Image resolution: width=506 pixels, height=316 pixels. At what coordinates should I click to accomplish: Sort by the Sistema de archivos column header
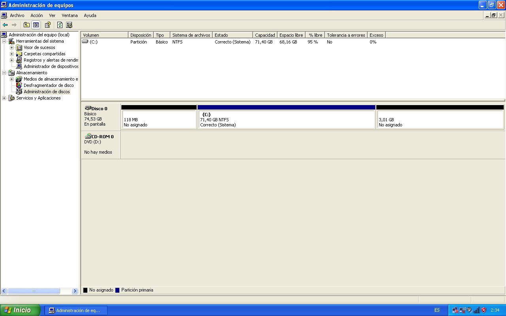coord(191,35)
